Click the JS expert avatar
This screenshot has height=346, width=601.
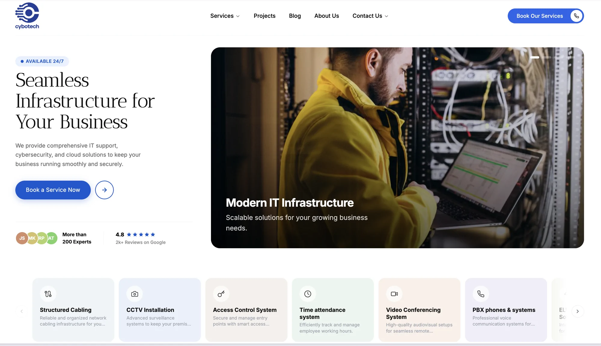[22, 238]
